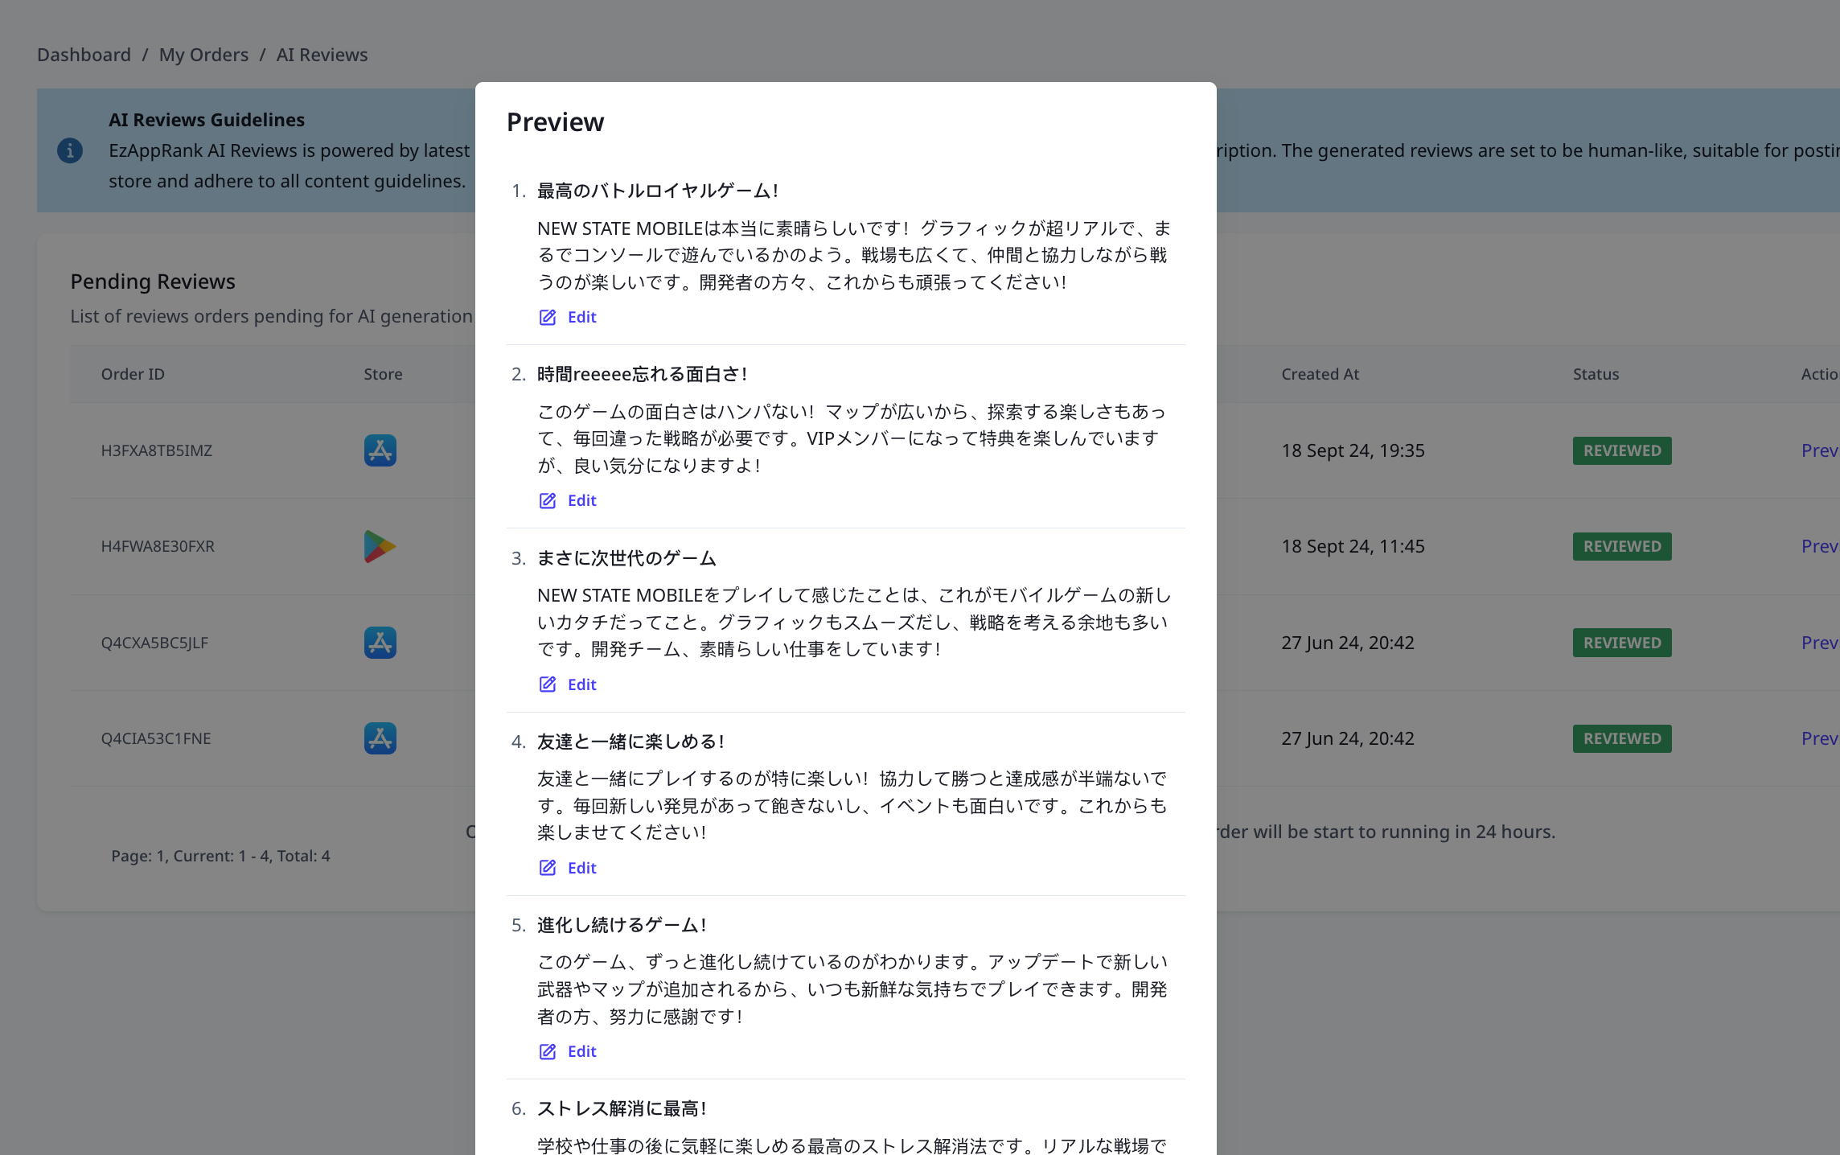1840x1155 pixels.
Task: Edit review 4 via Edit link
Action: (x=581, y=868)
